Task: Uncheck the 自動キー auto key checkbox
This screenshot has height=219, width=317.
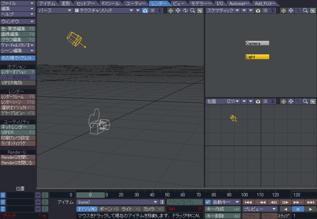Action: (208, 202)
